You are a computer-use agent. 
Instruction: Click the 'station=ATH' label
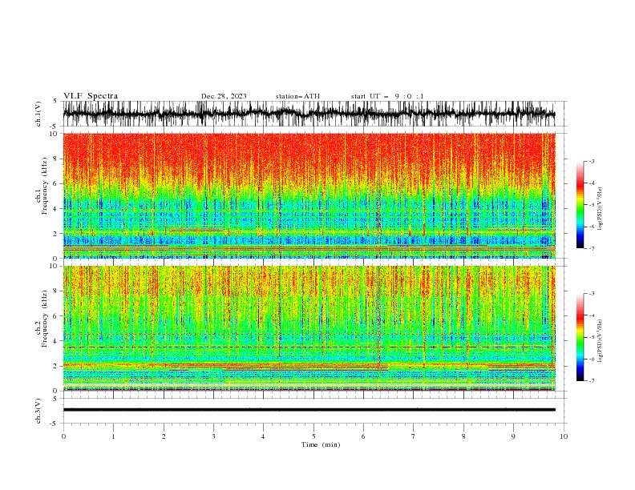(297, 96)
